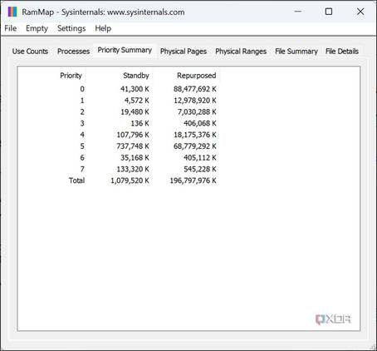This screenshot has height=351, width=377.
Task: Select the priority 1 row label
Action: [x=82, y=101]
